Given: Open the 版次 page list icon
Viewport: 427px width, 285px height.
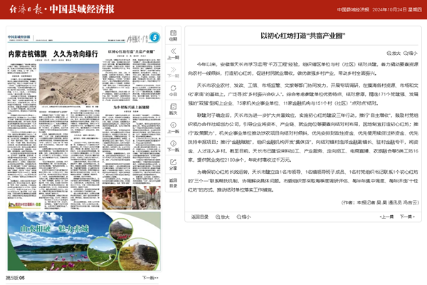Looking at the screenshot, I should click(x=174, y=110).
